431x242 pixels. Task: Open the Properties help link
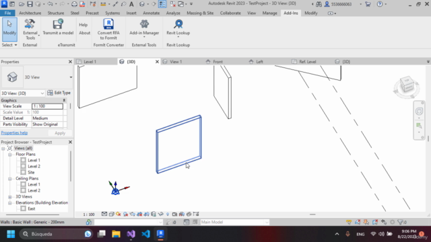[x=14, y=133]
